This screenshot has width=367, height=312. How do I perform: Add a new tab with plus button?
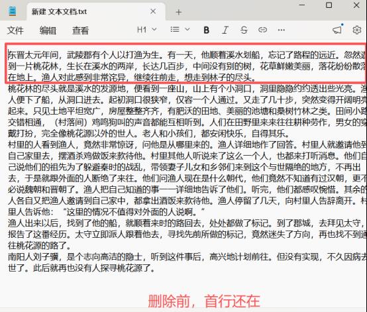(179, 12)
